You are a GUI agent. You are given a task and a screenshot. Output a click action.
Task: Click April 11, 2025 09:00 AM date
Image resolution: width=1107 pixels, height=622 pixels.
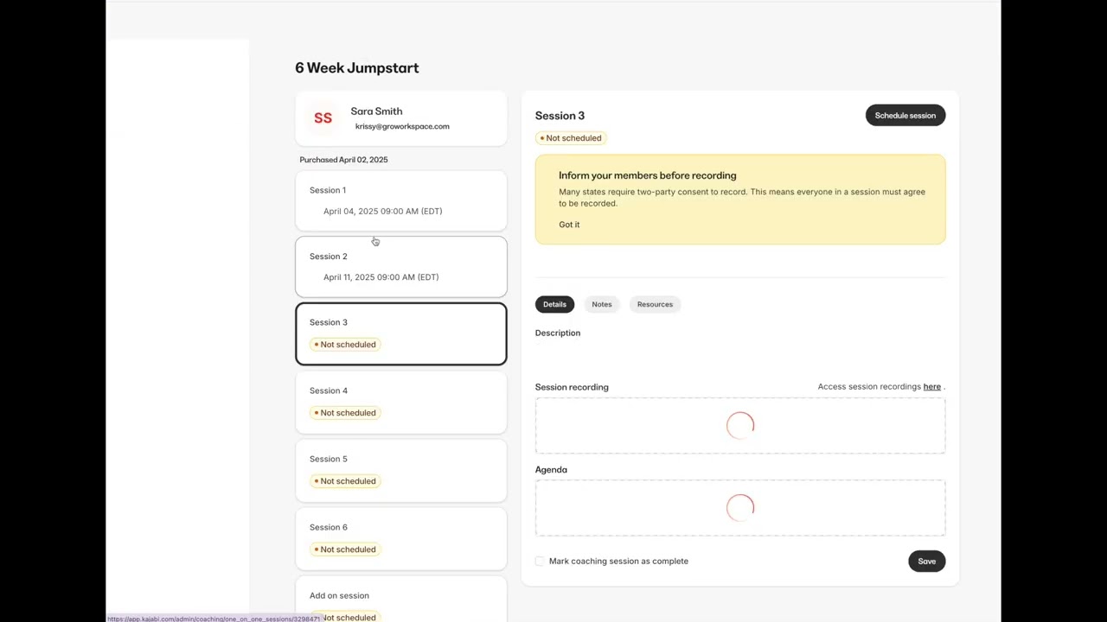click(x=381, y=277)
